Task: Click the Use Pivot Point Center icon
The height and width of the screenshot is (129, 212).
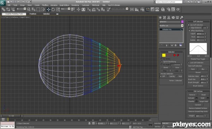Action: [73, 9]
